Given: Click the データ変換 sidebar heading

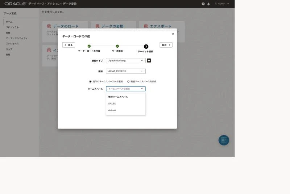Looking at the screenshot, I should pyautogui.click(x=10, y=13).
